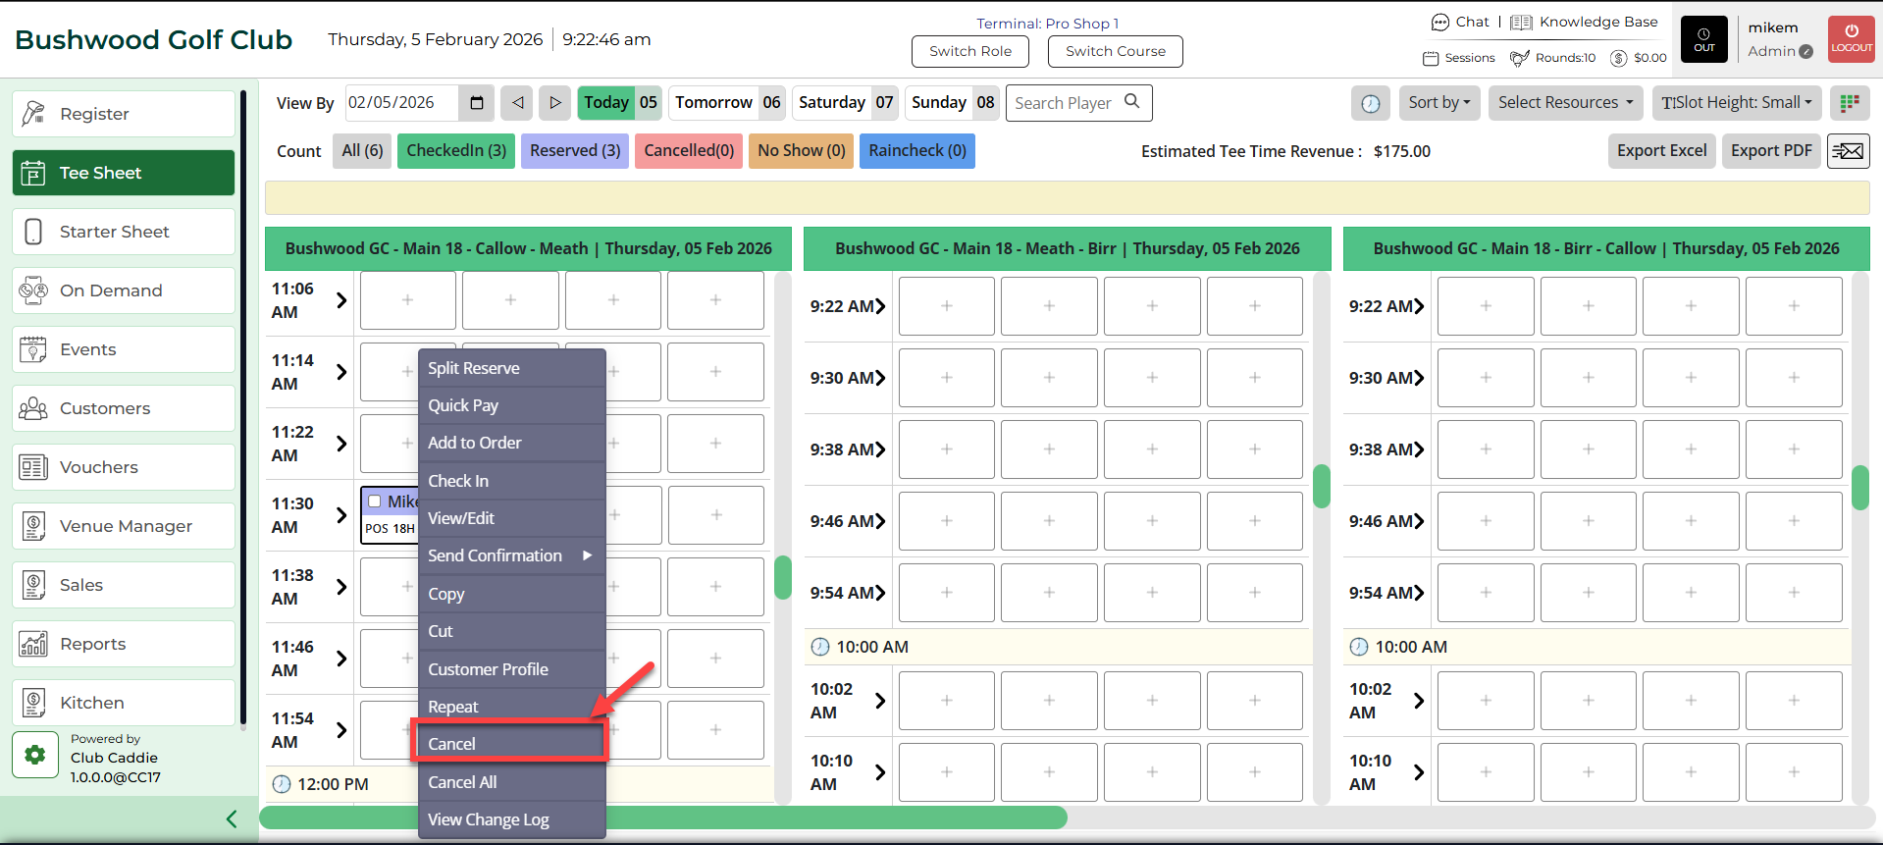The height and width of the screenshot is (845, 1883).
Task: Click the calendar date picker icon
Action: click(477, 103)
